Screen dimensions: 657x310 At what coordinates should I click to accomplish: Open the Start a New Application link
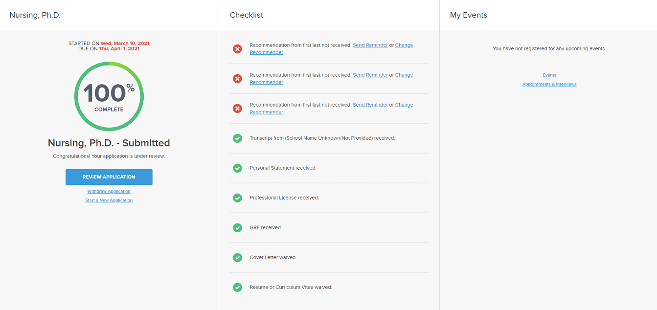coord(109,200)
